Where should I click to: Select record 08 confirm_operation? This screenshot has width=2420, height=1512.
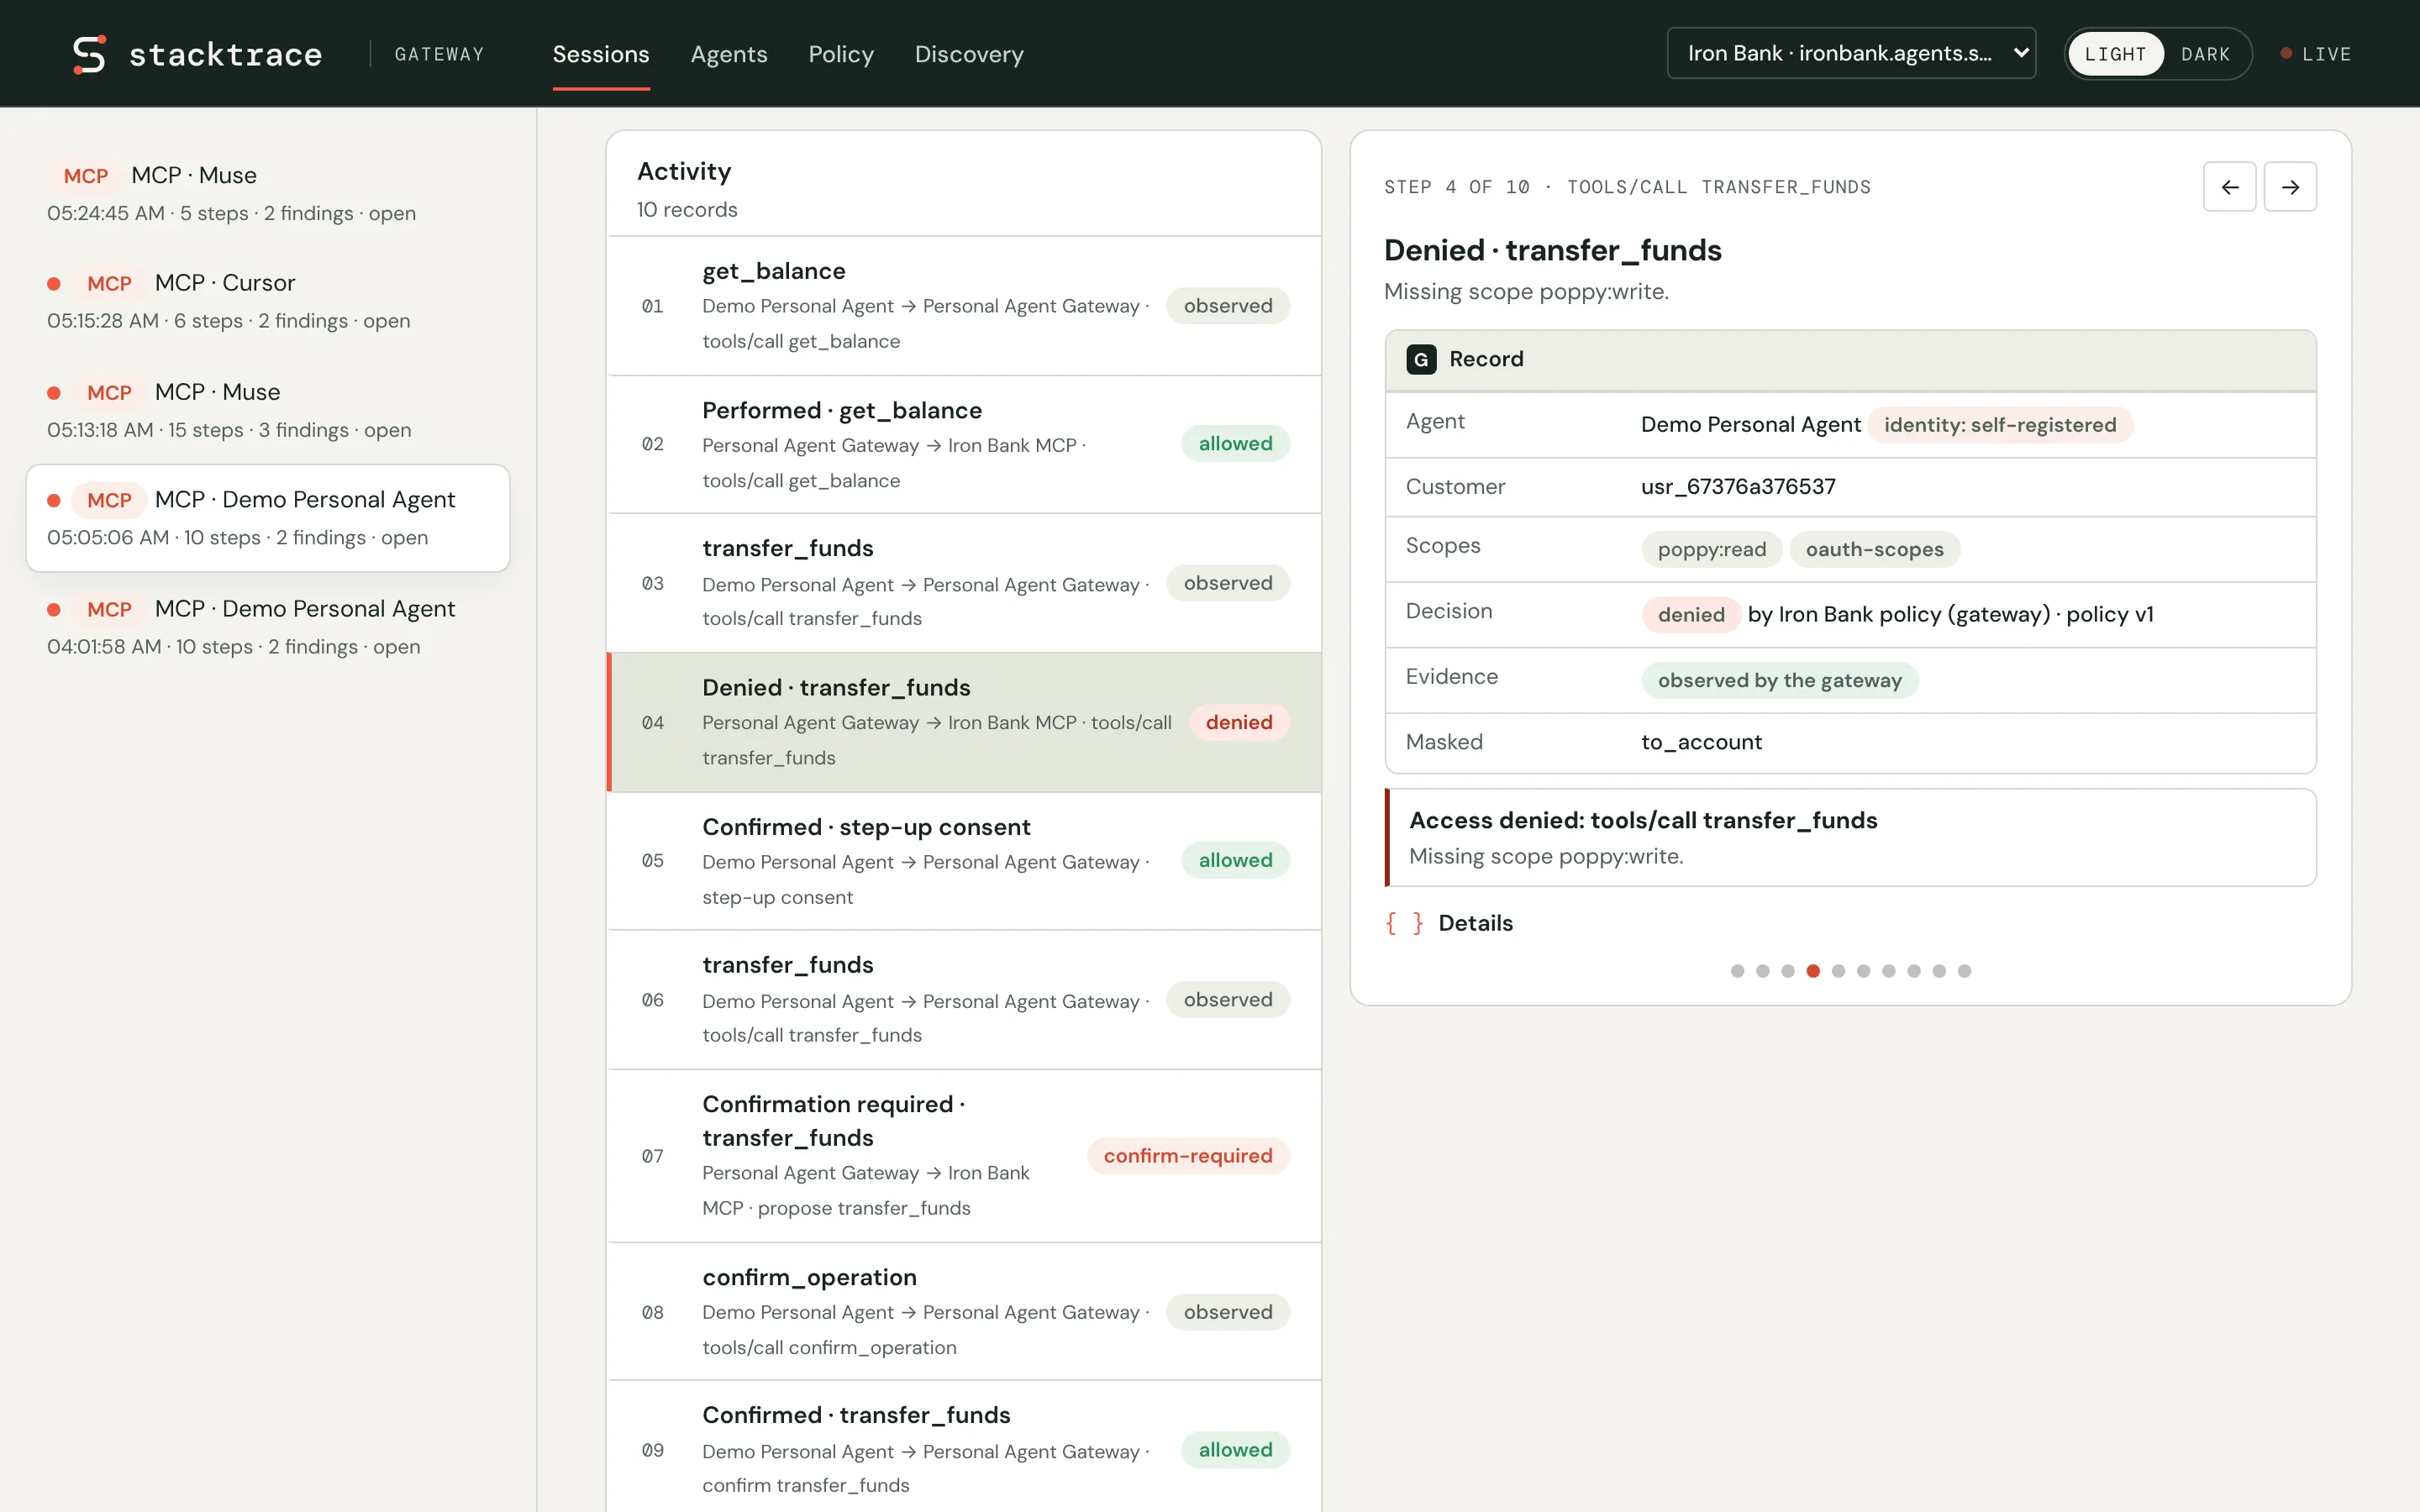click(964, 1312)
